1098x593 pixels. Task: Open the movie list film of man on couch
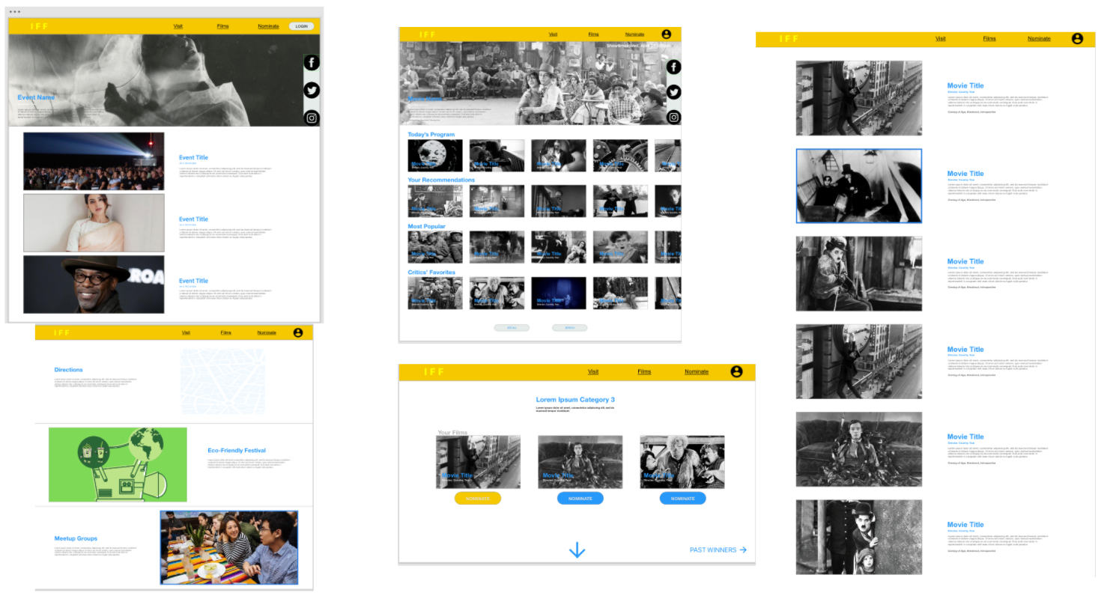click(859, 449)
